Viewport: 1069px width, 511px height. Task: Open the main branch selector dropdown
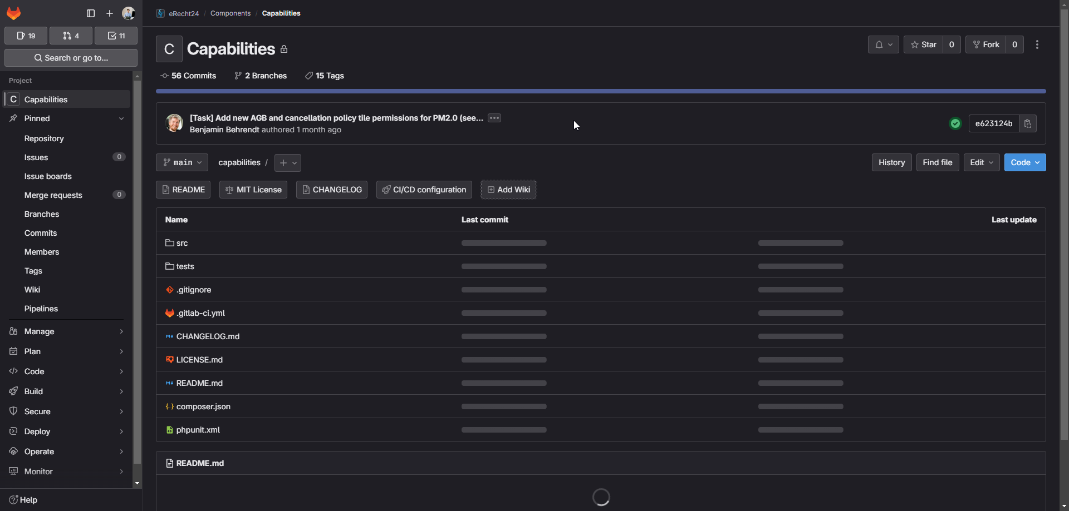click(x=182, y=162)
